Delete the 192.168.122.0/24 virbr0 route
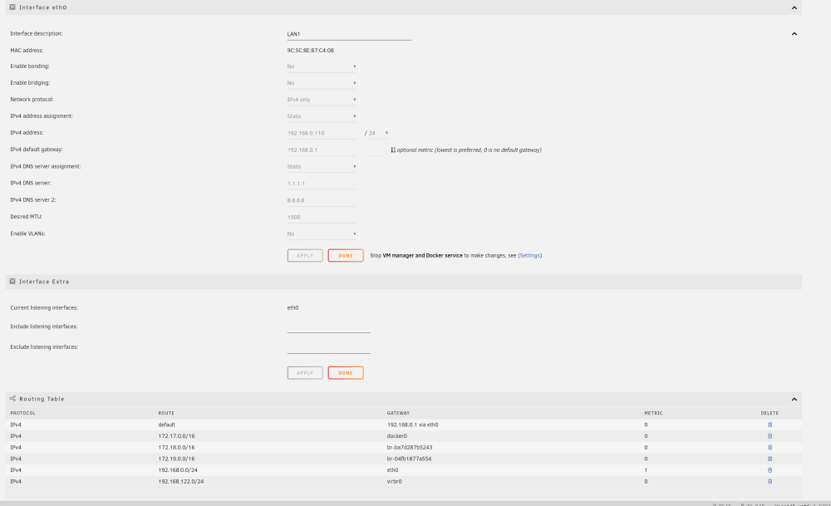This screenshot has height=506, width=831. (770, 482)
